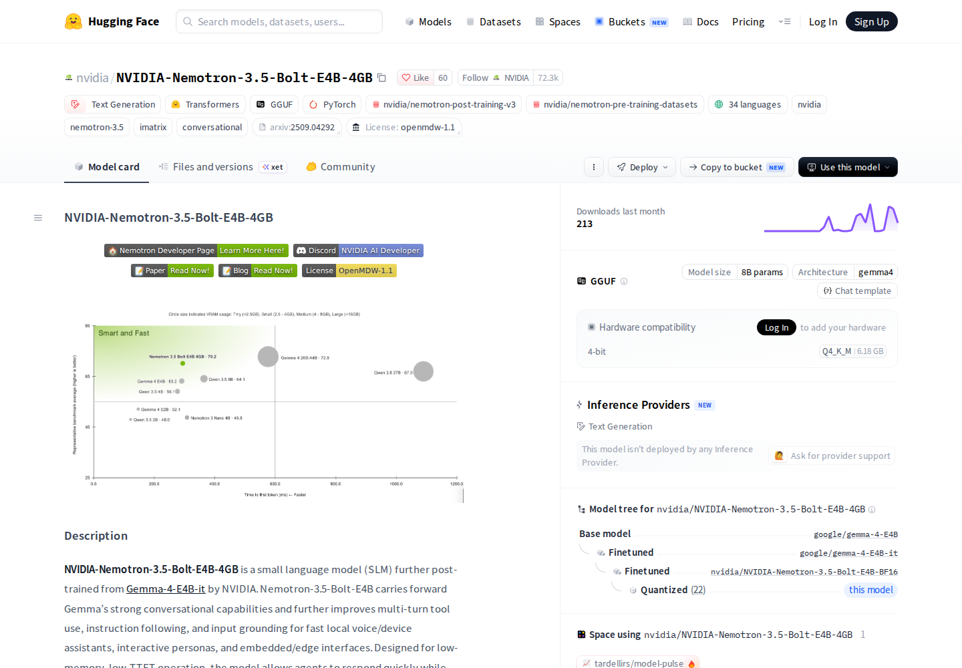This screenshot has height=668, width=962.
Task: Open the Chat template button
Action: coord(857,291)
